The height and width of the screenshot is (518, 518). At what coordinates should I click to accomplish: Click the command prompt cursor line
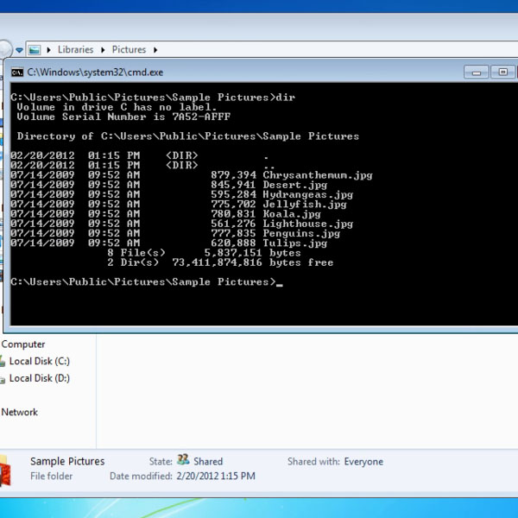tap(147, 281)
